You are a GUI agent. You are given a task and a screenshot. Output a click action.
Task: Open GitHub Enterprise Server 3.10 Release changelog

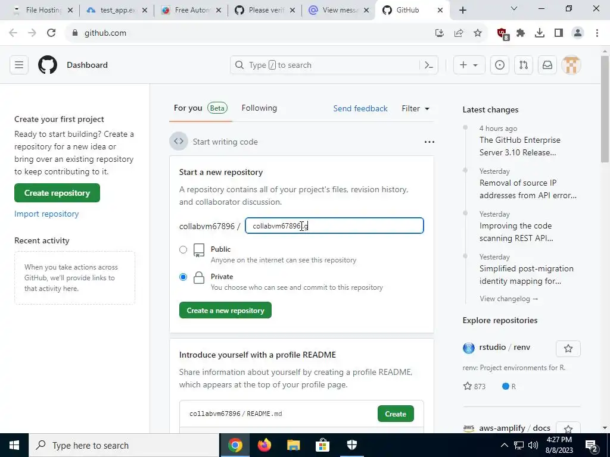click(519, 146)
